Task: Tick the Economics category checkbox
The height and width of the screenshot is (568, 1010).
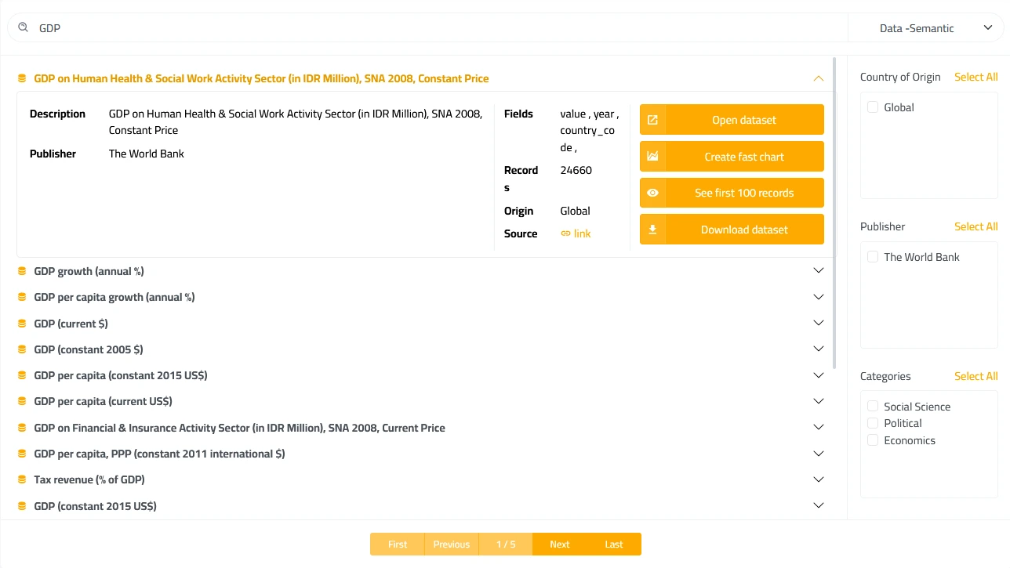Action: click(x=873, y=440)
